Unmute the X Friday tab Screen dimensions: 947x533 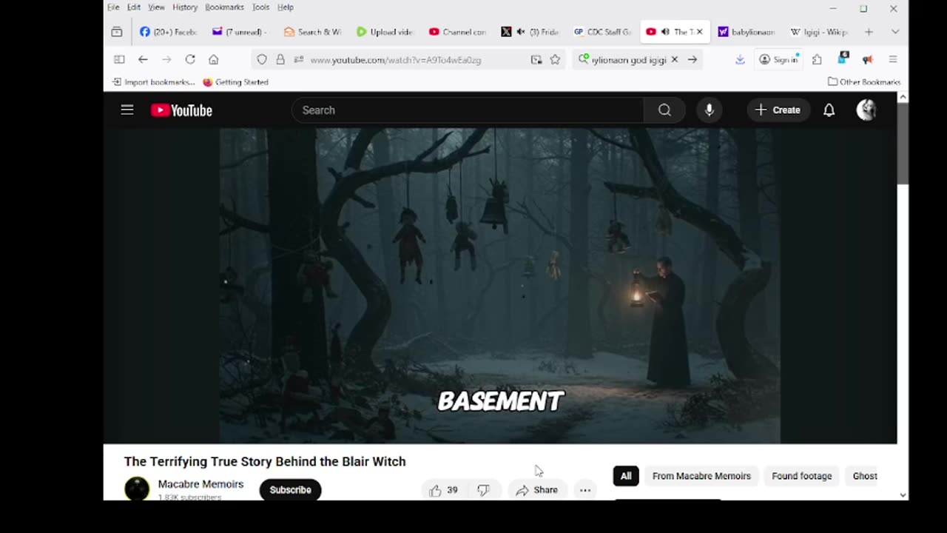pyautogui.click(x=521, y=32)
